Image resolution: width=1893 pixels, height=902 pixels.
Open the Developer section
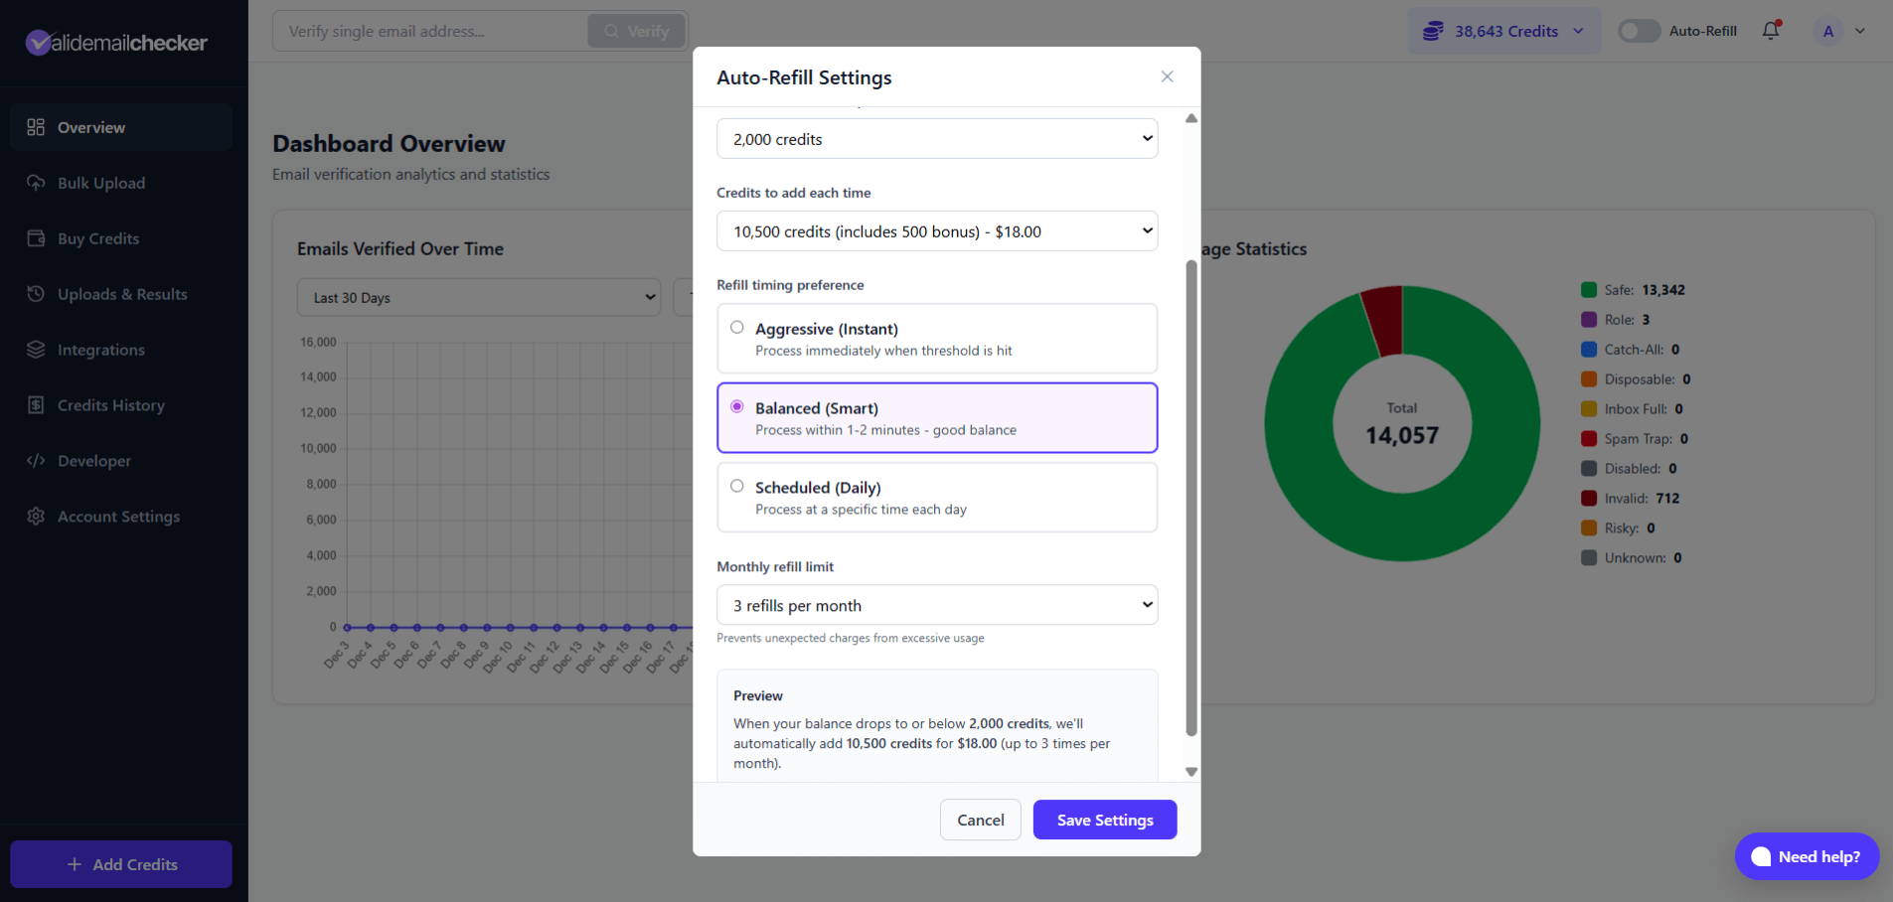pyautogui.click(x=93, y=461)
